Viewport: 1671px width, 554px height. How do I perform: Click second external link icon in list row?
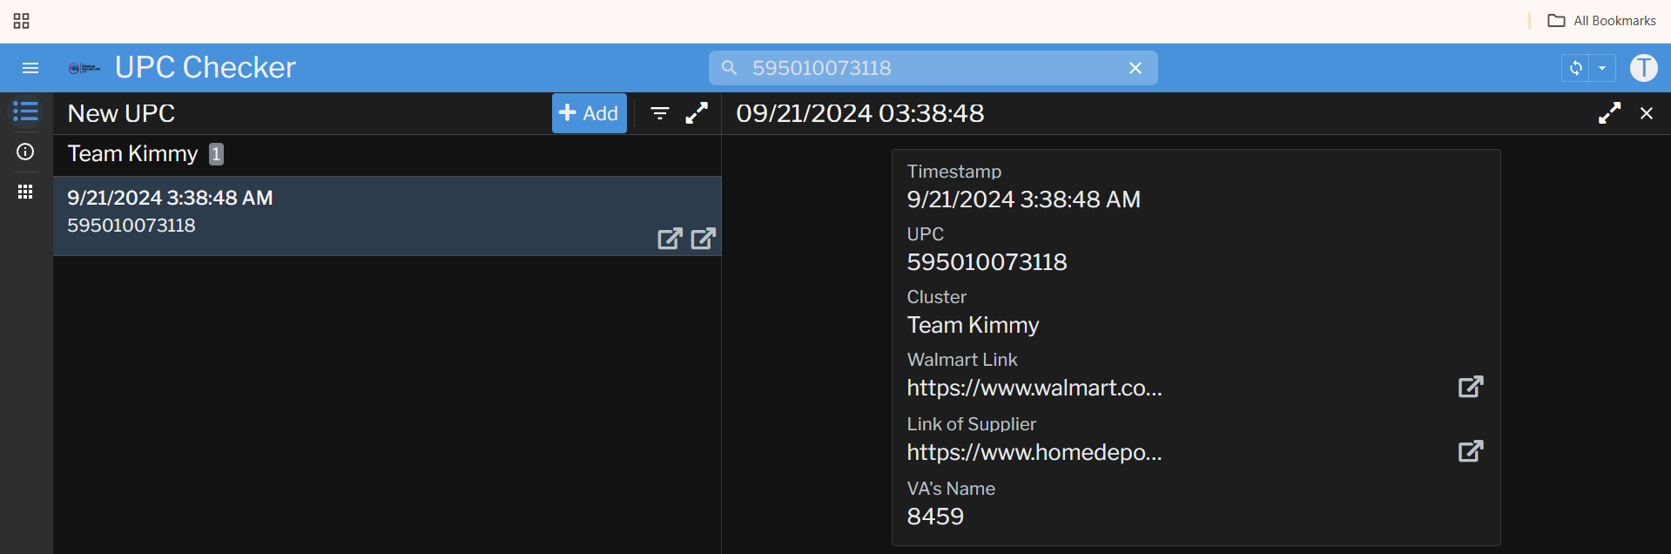coord(703,239)
